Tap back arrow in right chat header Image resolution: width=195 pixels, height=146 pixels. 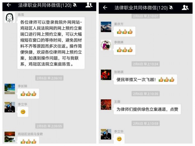tap(105, 8)
